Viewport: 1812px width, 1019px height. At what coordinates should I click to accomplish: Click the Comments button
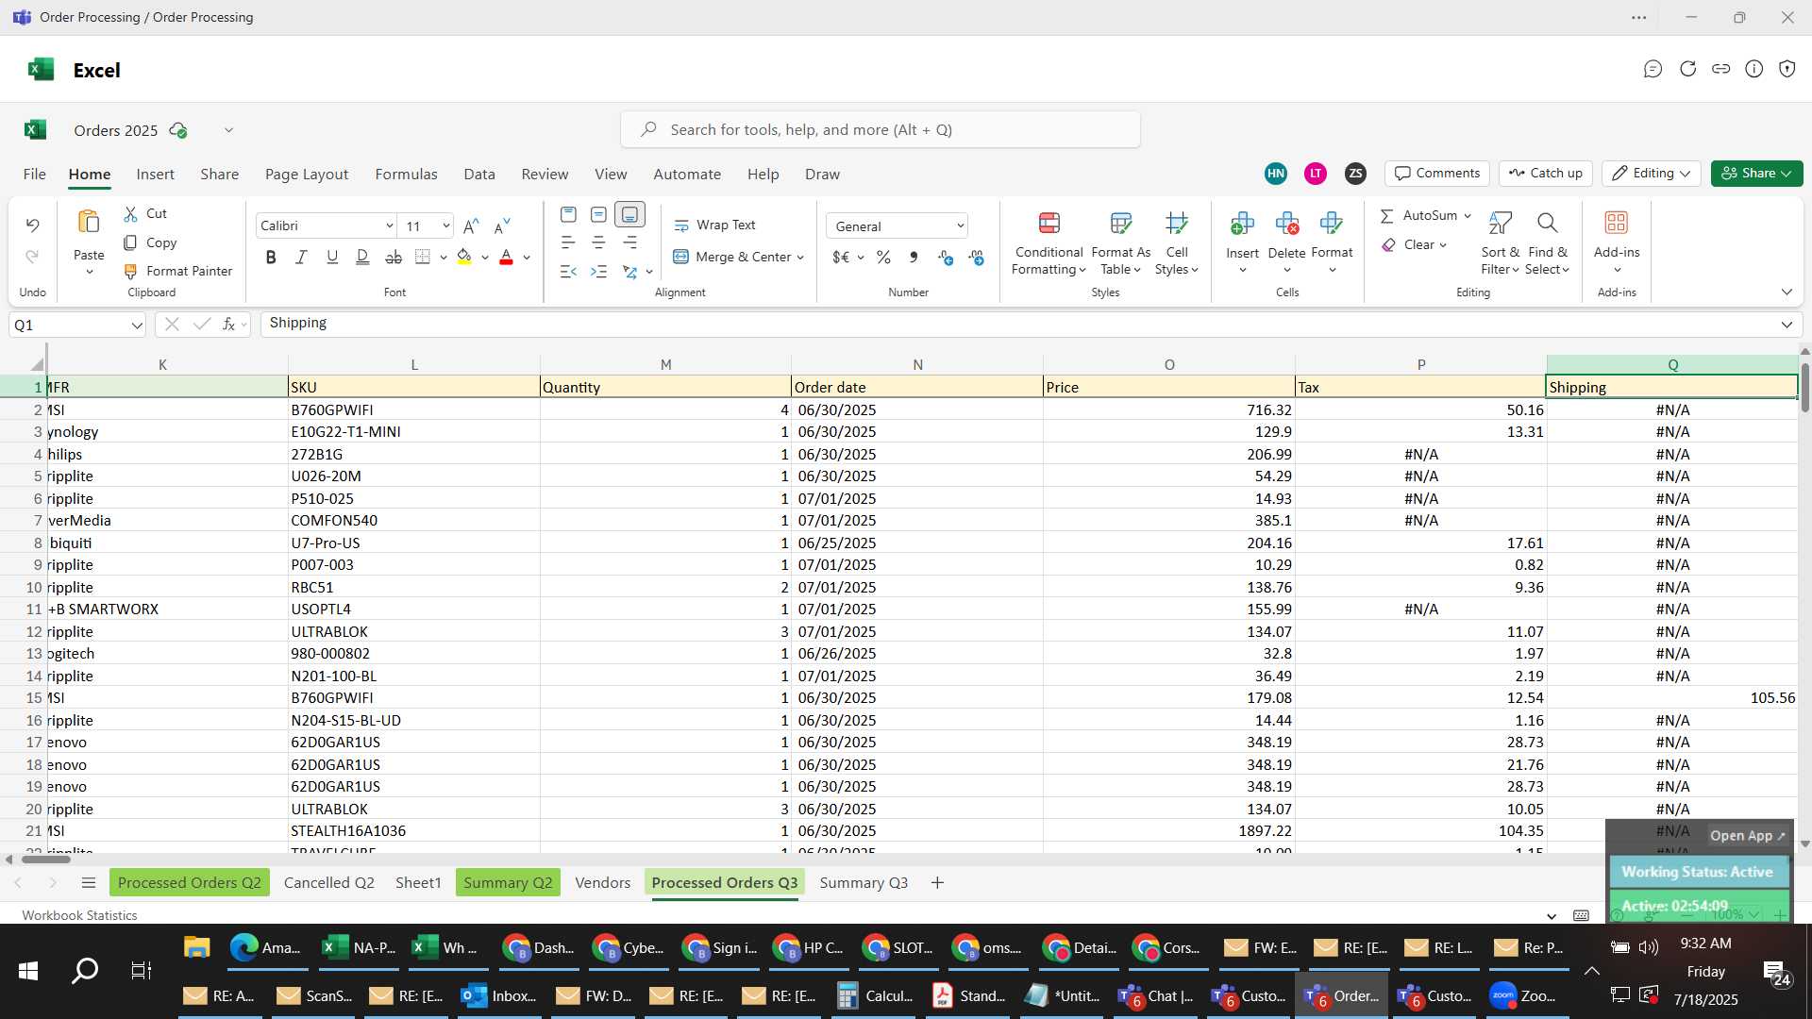1437,174
